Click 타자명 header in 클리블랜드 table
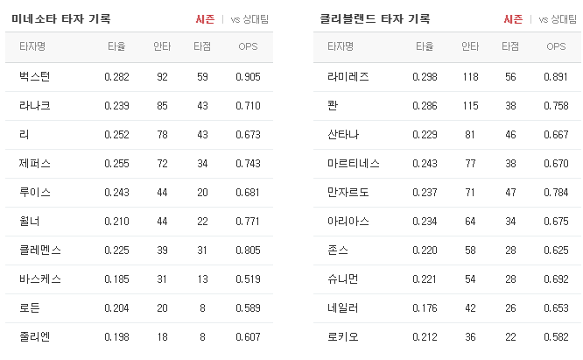The height and width of the screenshot is (360, 583). (341, 46)
